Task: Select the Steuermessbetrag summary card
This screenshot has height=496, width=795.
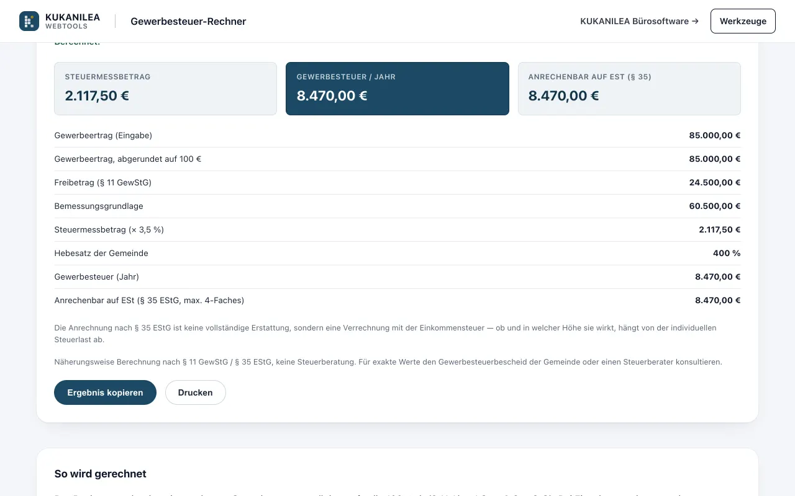Action: click(165, 89)
